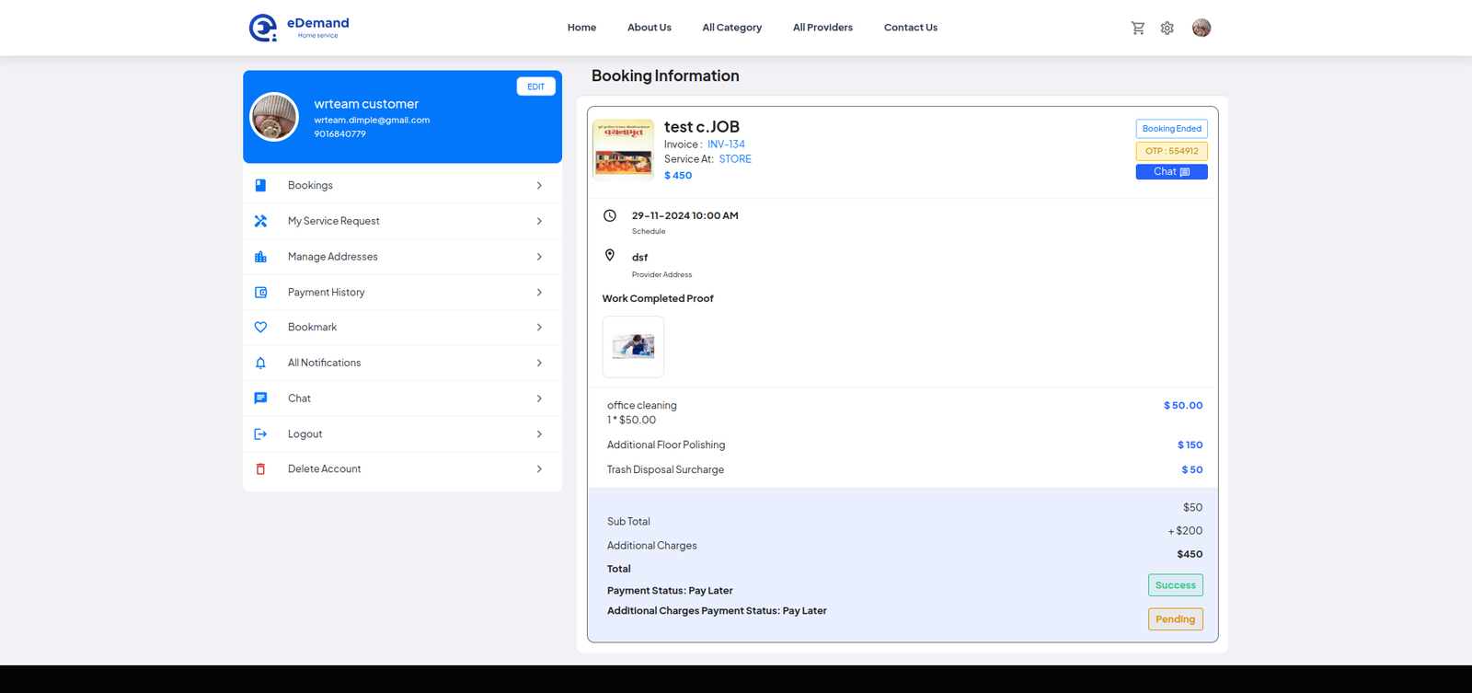Image resolution: width=1472 pixels, height=693 pixels.
Task: Open the sidebar Chat row arrow
Action: [x=539, y=398]
